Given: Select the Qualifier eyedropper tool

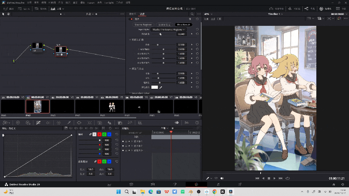Looking at the screenshot, I should coord(69,123).
